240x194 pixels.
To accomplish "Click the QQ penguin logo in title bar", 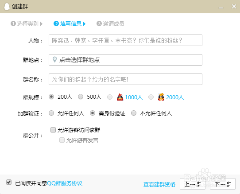I will coord(7,7).
